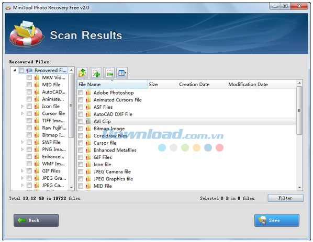
Task: Click the MKV Vid... folder icon in tree
Action: 37,77
